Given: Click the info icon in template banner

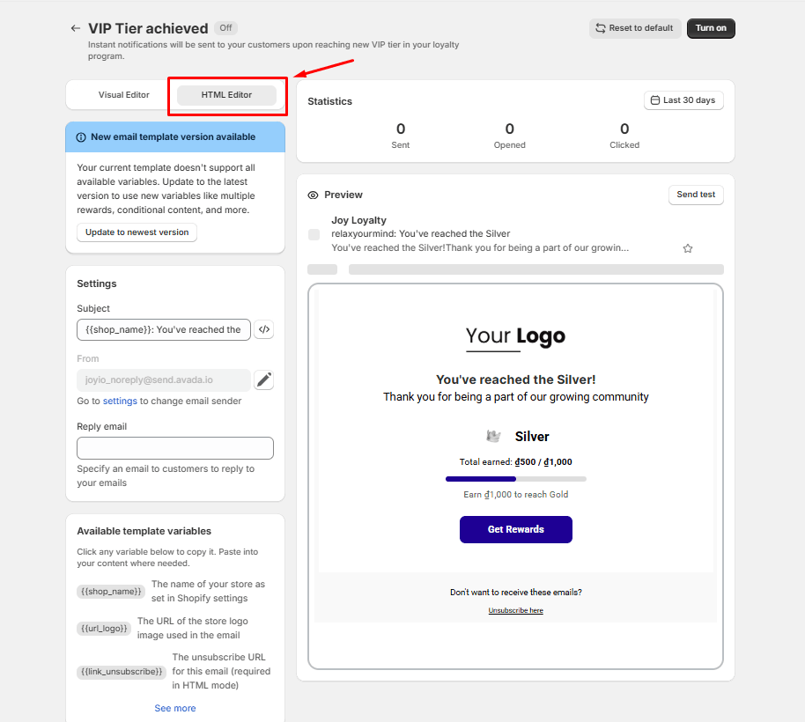Looking at the screenshot, I should click(81, 137).
